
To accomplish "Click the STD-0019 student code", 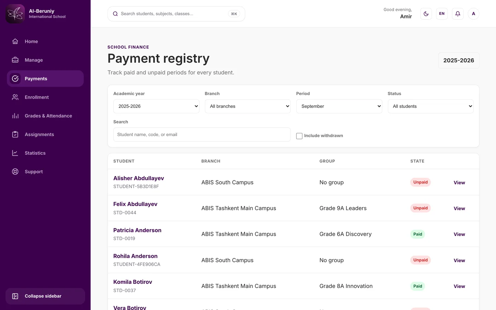I will pos(124,238).
